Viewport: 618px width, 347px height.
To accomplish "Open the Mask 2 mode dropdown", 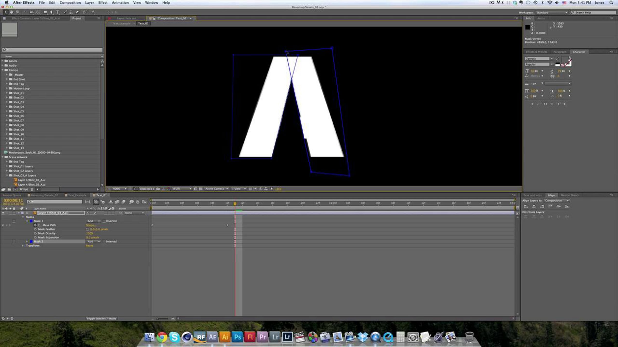I will pyautogui.click(x=93, y=242).
